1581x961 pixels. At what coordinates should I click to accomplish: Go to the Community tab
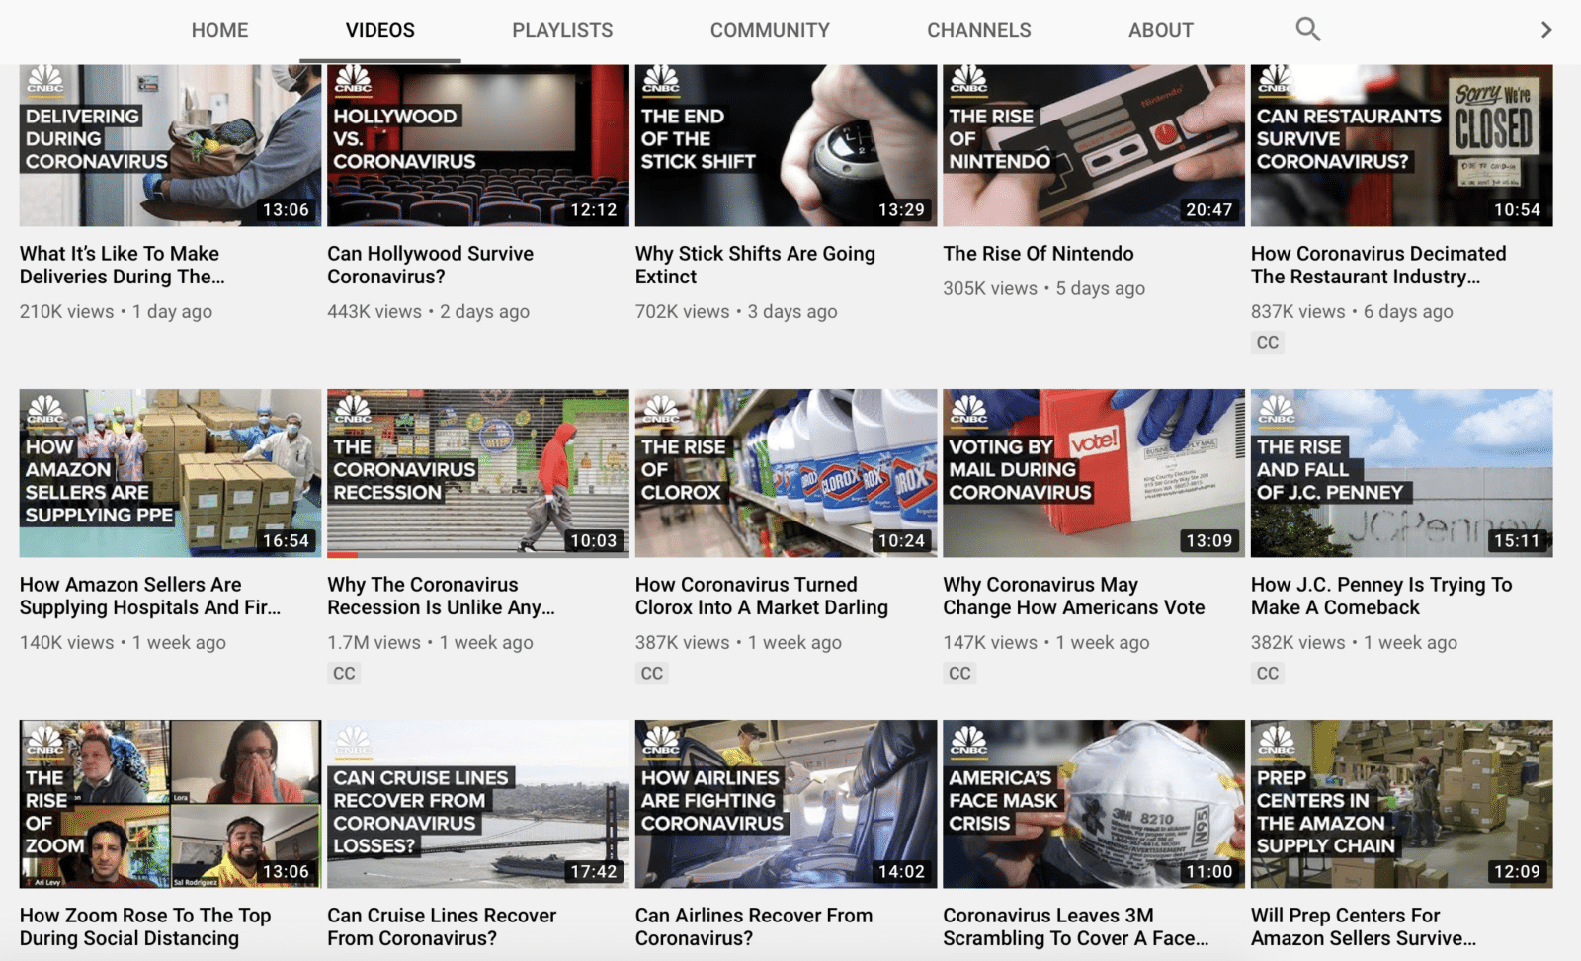(769, 30)
